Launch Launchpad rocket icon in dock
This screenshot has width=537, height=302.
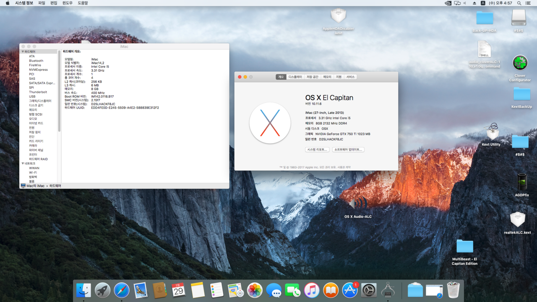point(102,290)
